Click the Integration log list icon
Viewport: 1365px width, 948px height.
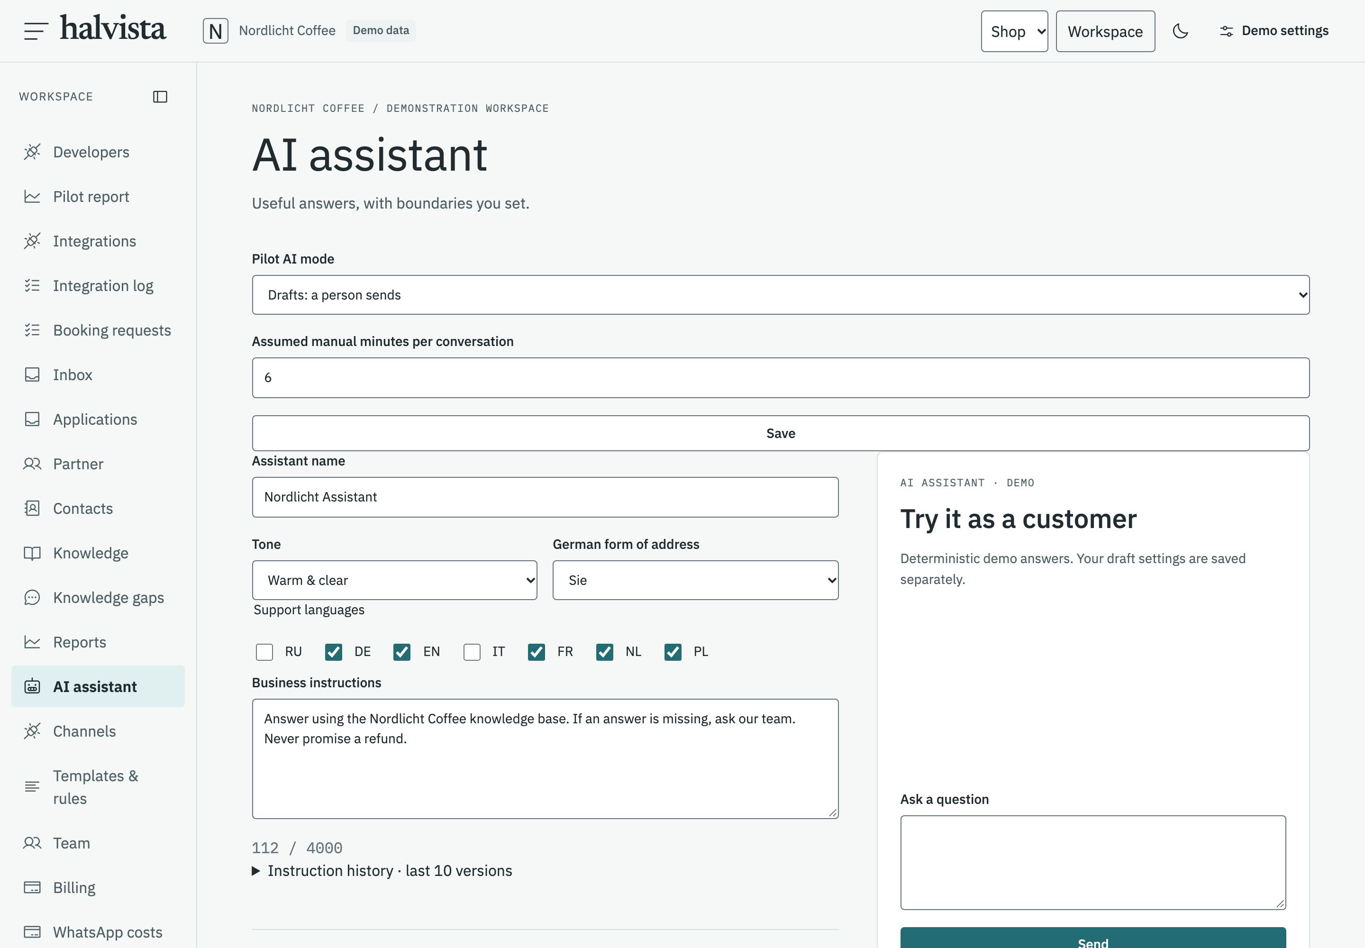tap(32, 286)
